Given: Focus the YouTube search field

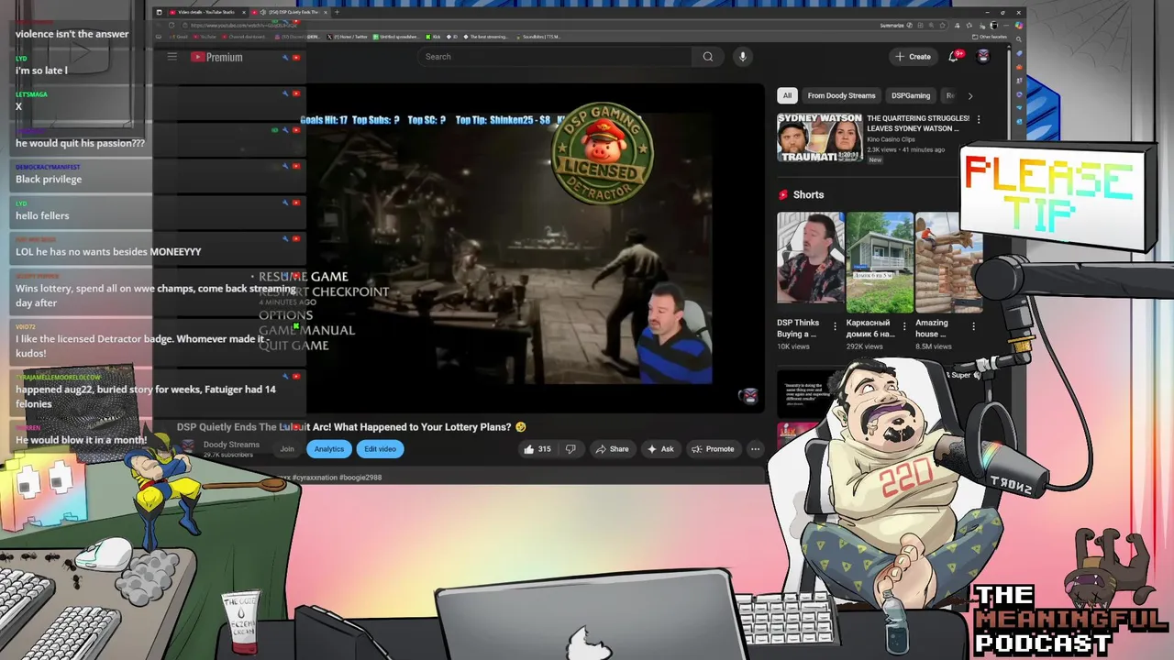Looking at the screenshot, I should pyautogui.click(x=555, y=57).
